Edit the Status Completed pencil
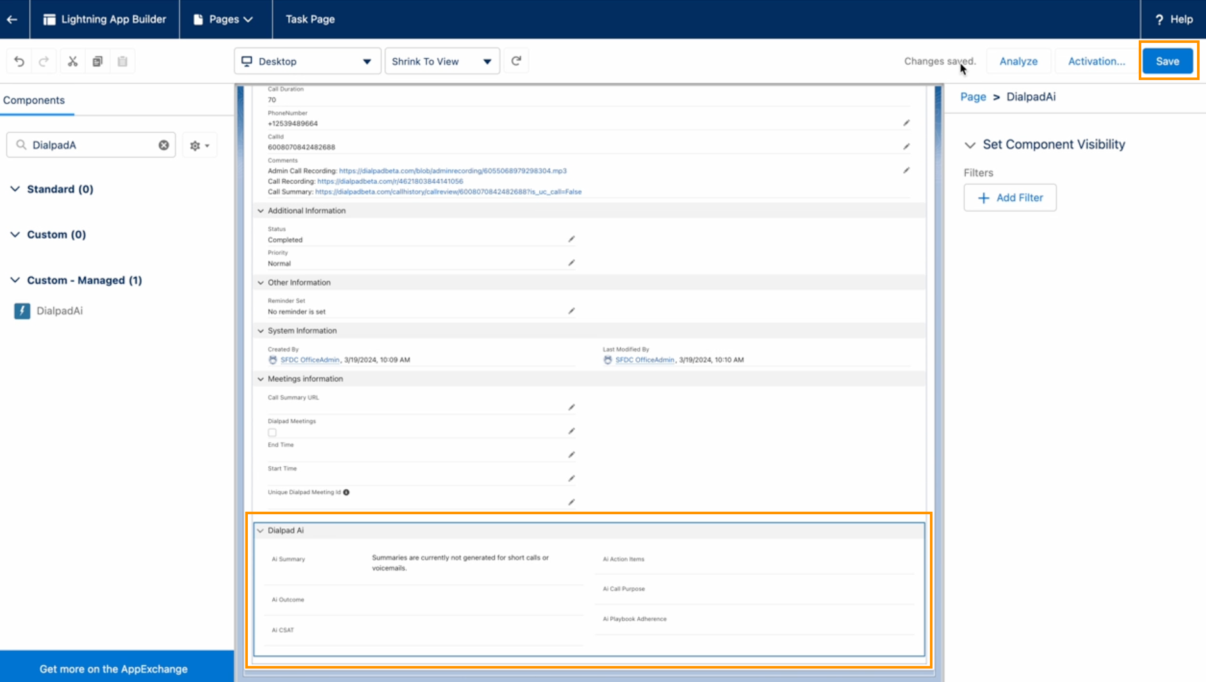Image resolution: width=1206 pixels, height=682 pixels. [571, 239]
